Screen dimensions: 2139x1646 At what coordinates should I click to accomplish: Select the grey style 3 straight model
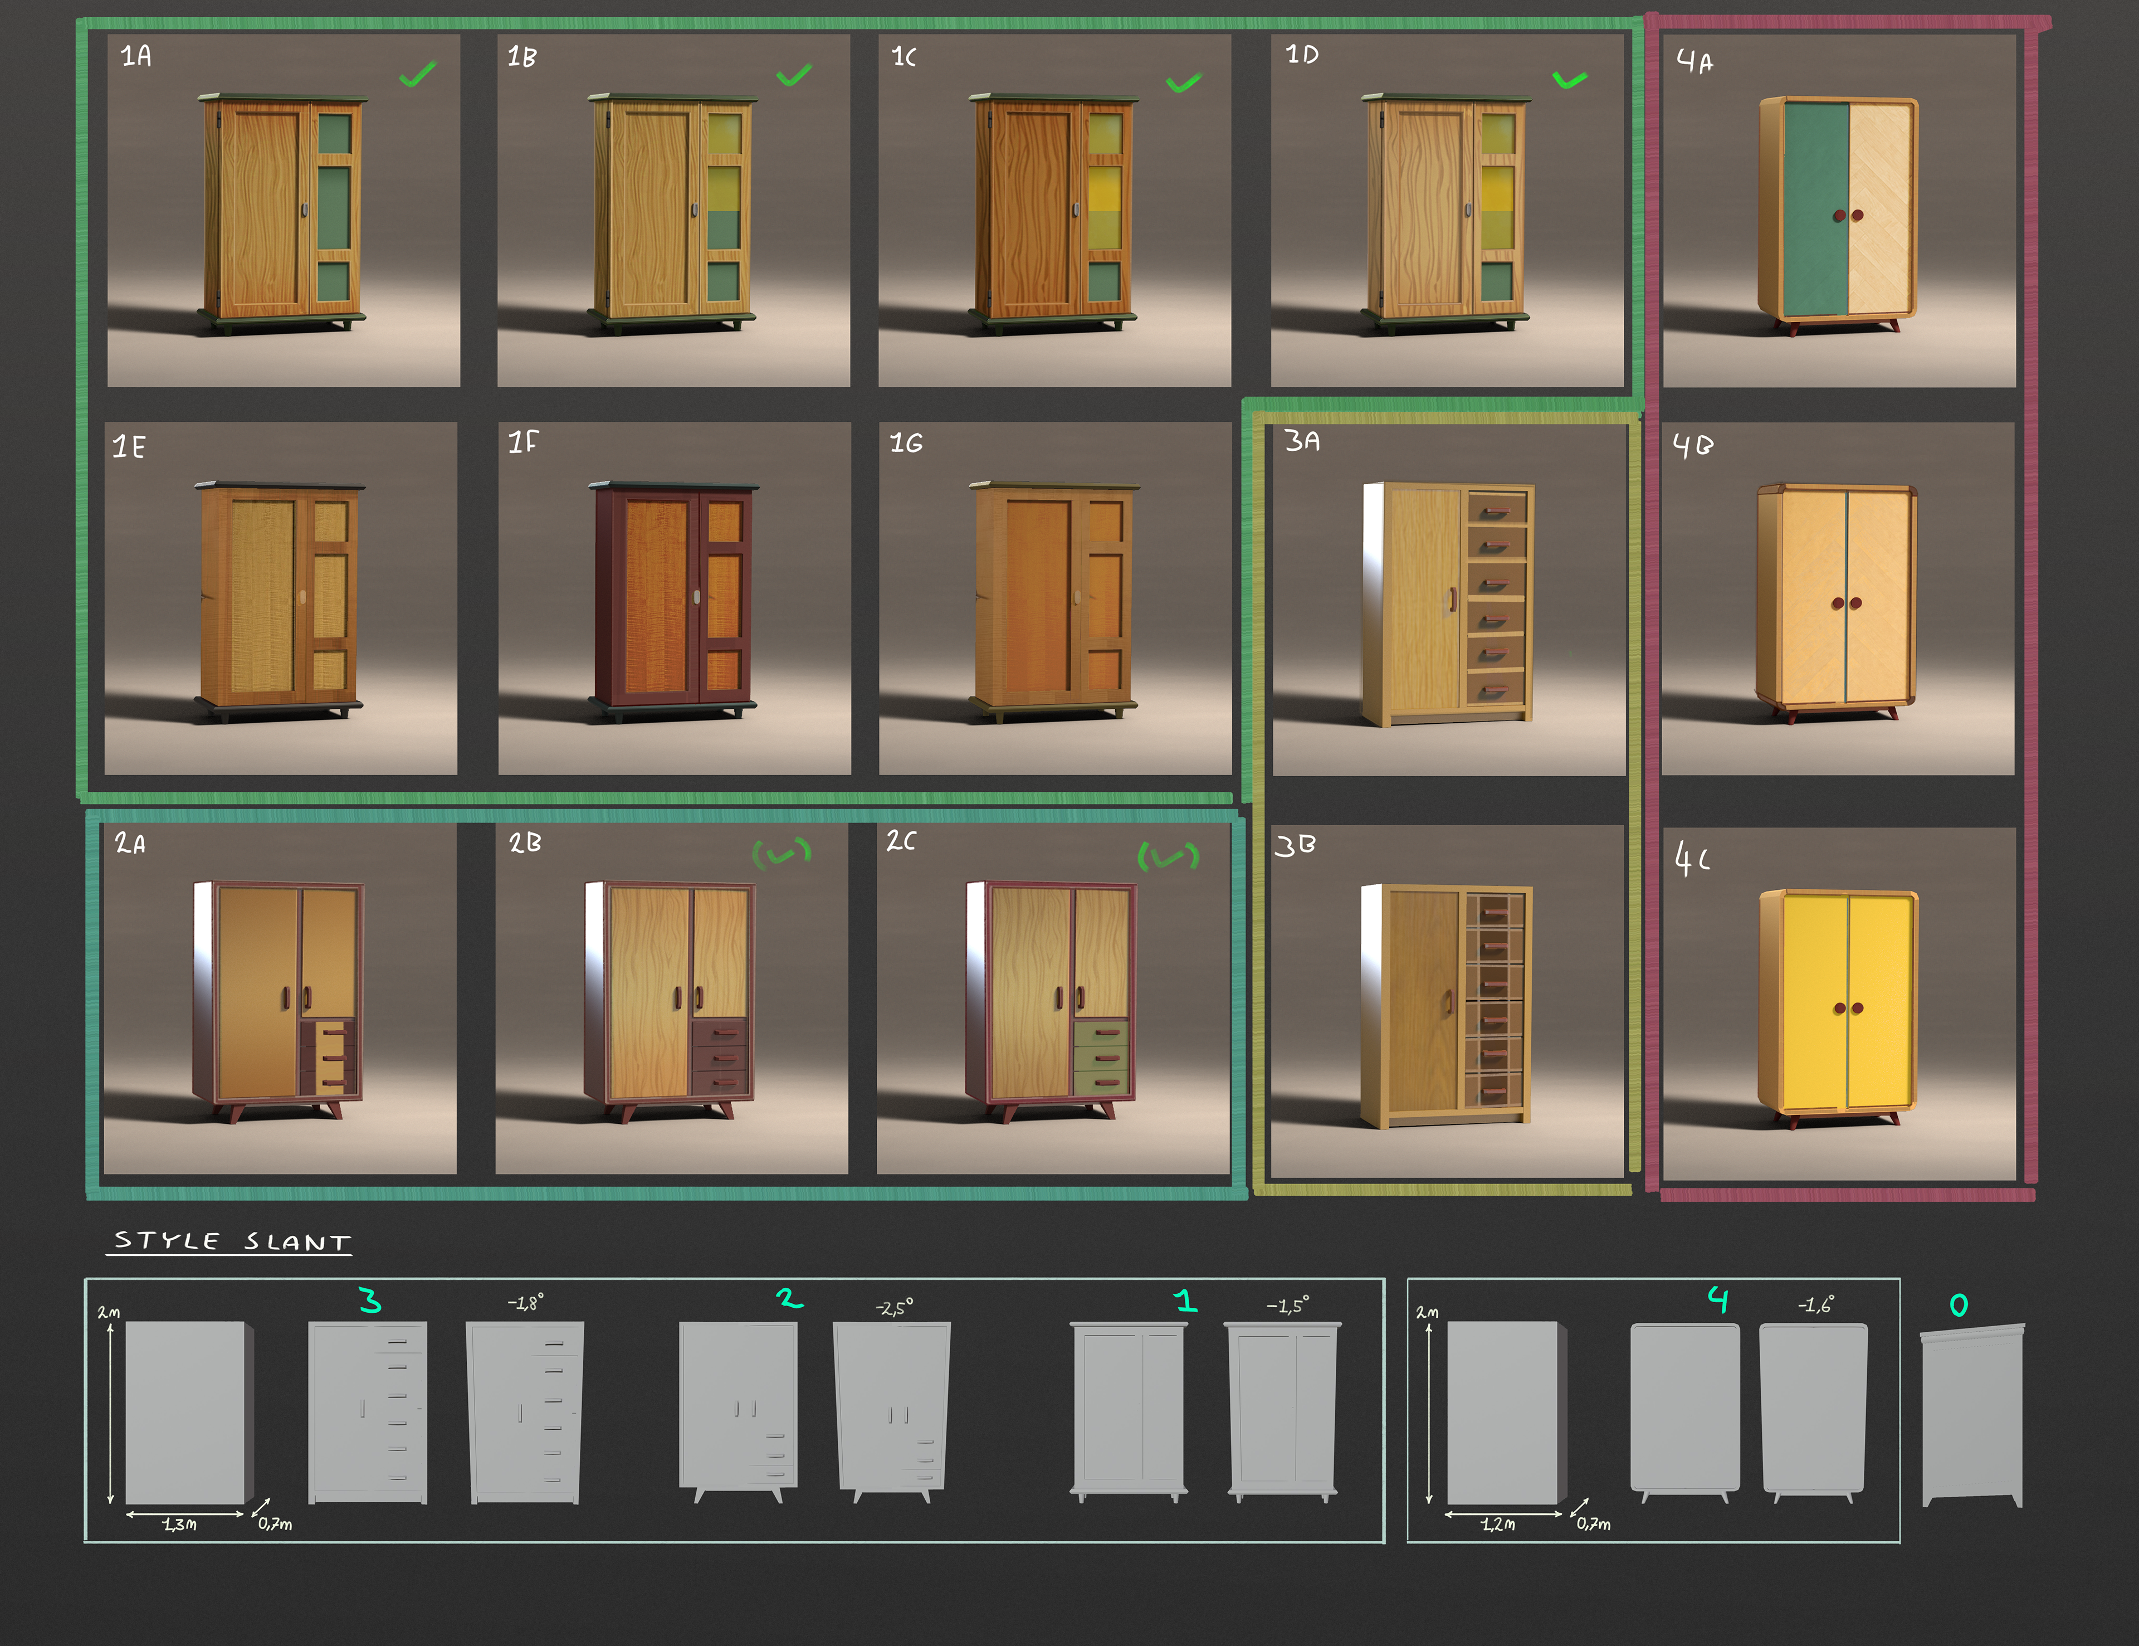coord(368,1413)
